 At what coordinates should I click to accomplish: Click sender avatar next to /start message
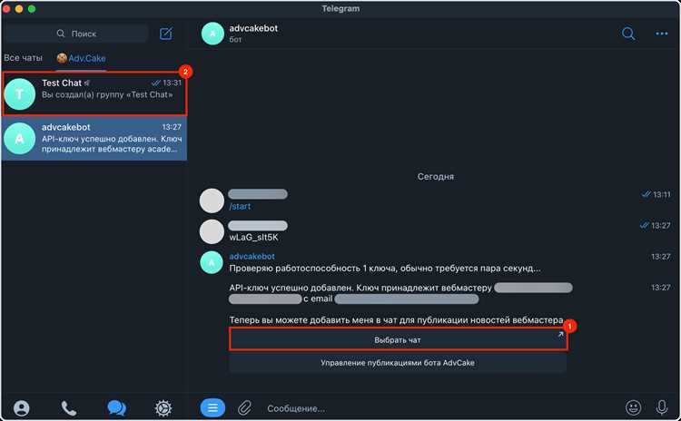point(212,201)
